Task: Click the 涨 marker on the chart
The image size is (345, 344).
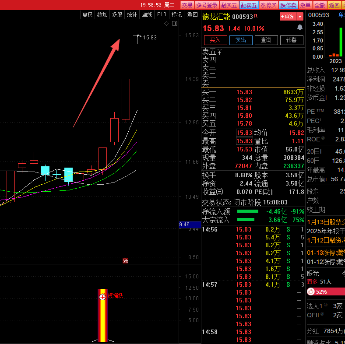Action: tap(125, 261)
